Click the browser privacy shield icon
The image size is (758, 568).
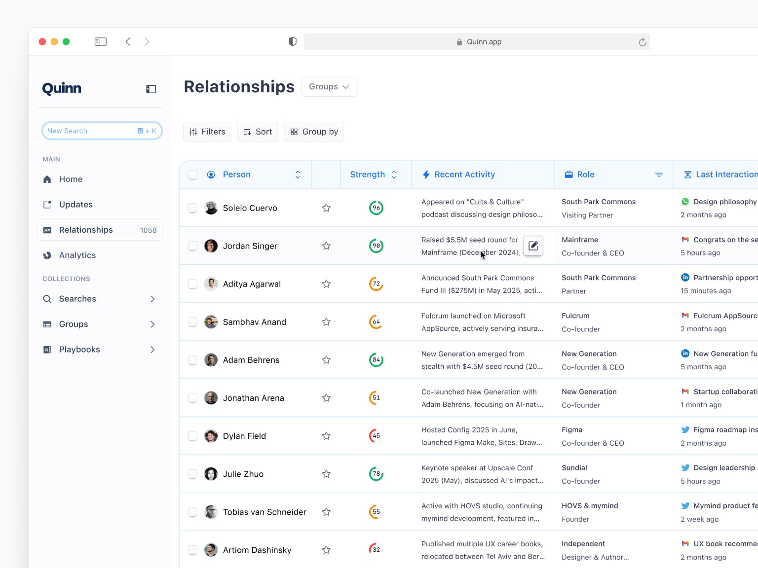pyautogui.click(x=293, y=42)
